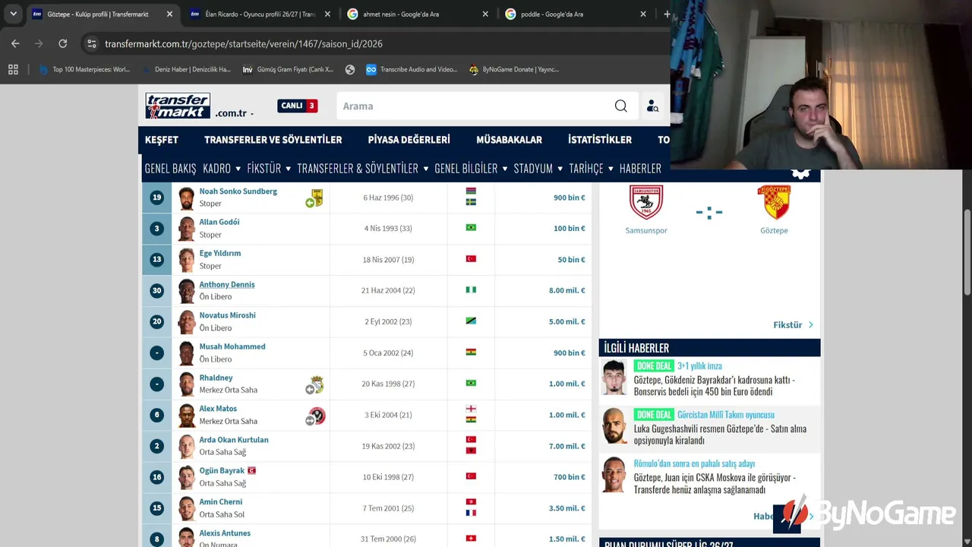Close the poddle Google search tab
972x547 pixels.
pos(643,14)
